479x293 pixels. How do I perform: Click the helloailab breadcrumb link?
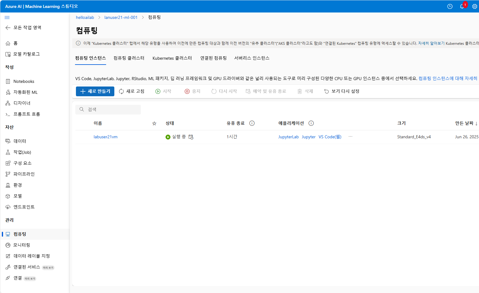pyautogui.click(x=85, y=18)
